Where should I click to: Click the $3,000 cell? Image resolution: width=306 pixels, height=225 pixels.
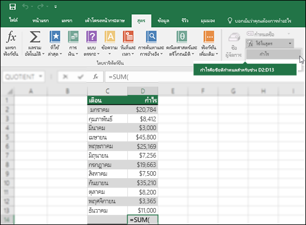point(142,128)
